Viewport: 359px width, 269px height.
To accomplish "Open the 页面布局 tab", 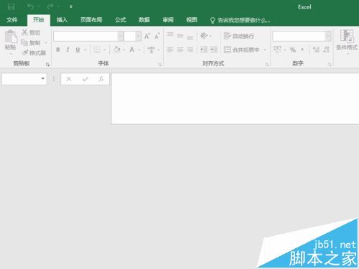I will [x=91, y=20].
